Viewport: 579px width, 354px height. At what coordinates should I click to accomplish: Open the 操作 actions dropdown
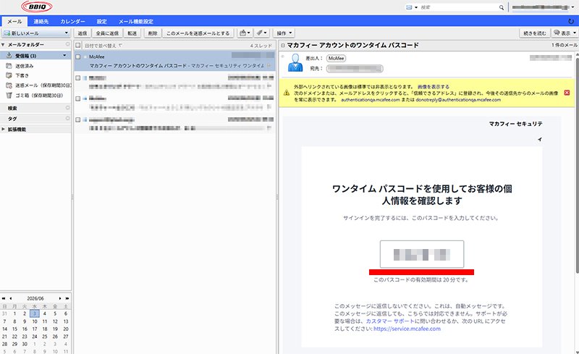284,33
